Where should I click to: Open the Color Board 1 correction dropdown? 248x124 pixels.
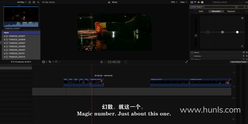point(198,7)
